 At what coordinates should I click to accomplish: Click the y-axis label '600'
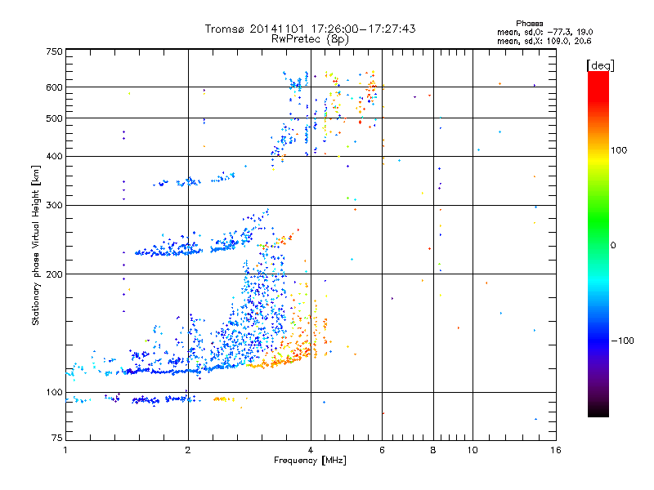(x=54, y=87)
